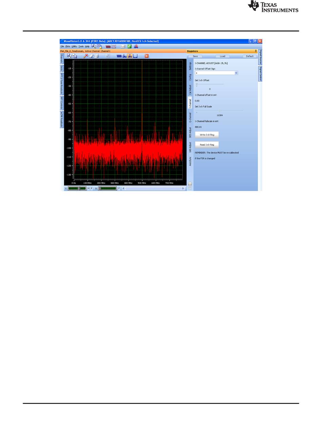This screenshot has height=421, width=322.
Task: Click the FFT spectrum plot area
Action: (x=128, y=119)
